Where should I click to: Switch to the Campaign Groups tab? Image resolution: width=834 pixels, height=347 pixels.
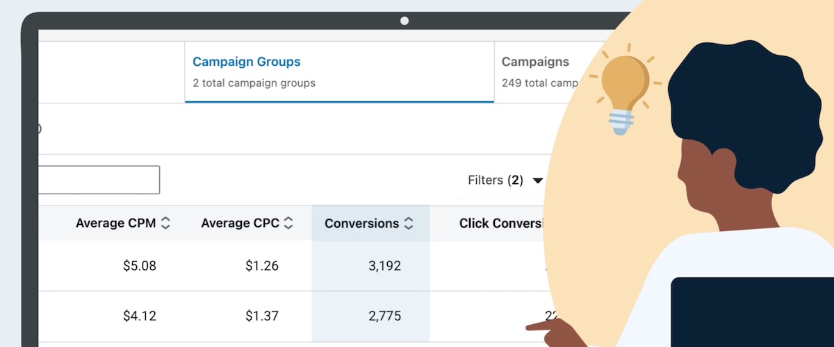coord(247,62)
